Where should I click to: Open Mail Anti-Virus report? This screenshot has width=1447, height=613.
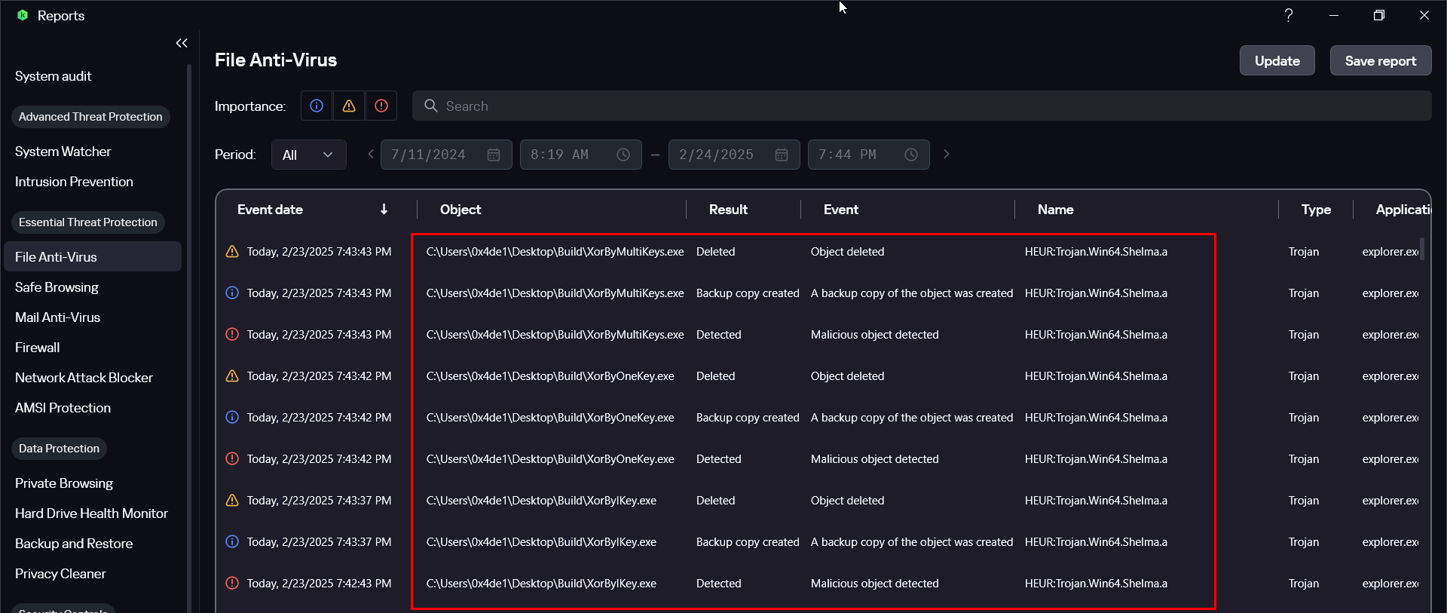(57, 317)
